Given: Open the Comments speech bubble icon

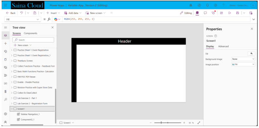Looking at the screenshot, I should [x=205, y=13].
